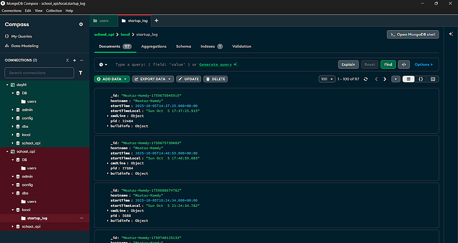The height and width of the screenshot is (243, 458).
Task: Open a new tab with plus icon
Action: 156,21
